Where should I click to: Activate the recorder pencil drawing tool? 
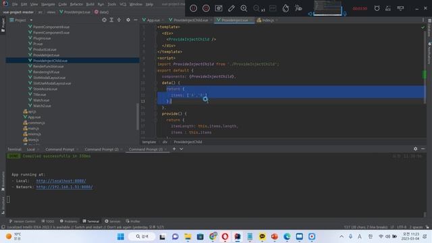pyautogui.click(x=231, y=8)
